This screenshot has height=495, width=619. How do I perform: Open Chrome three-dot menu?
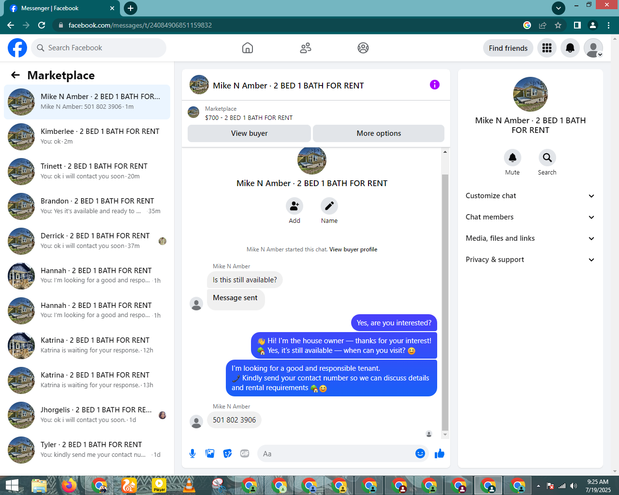(609, 25)
